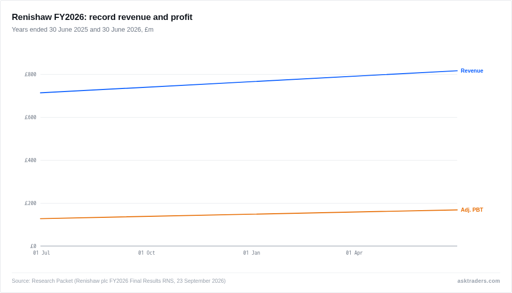Viewport: 512px width, 293px height.
Task: Click the '01 Oct' x-axis label
Action: click(146, 253)
